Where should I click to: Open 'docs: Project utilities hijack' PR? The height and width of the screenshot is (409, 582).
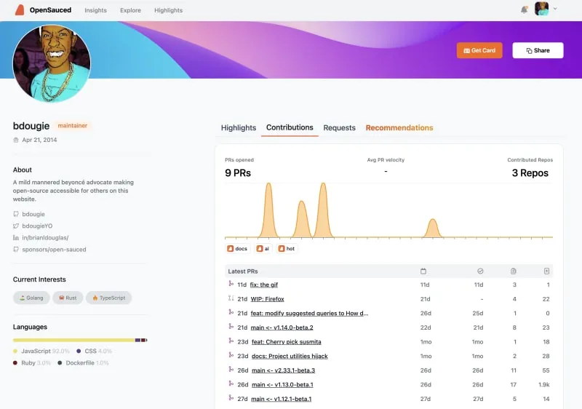pyautogui.click(x=290, y=357)
